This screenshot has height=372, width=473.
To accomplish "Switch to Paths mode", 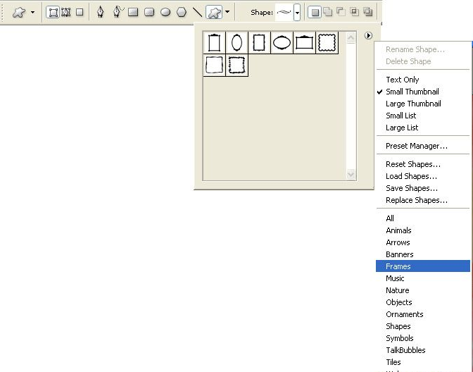I will point(66,12).
